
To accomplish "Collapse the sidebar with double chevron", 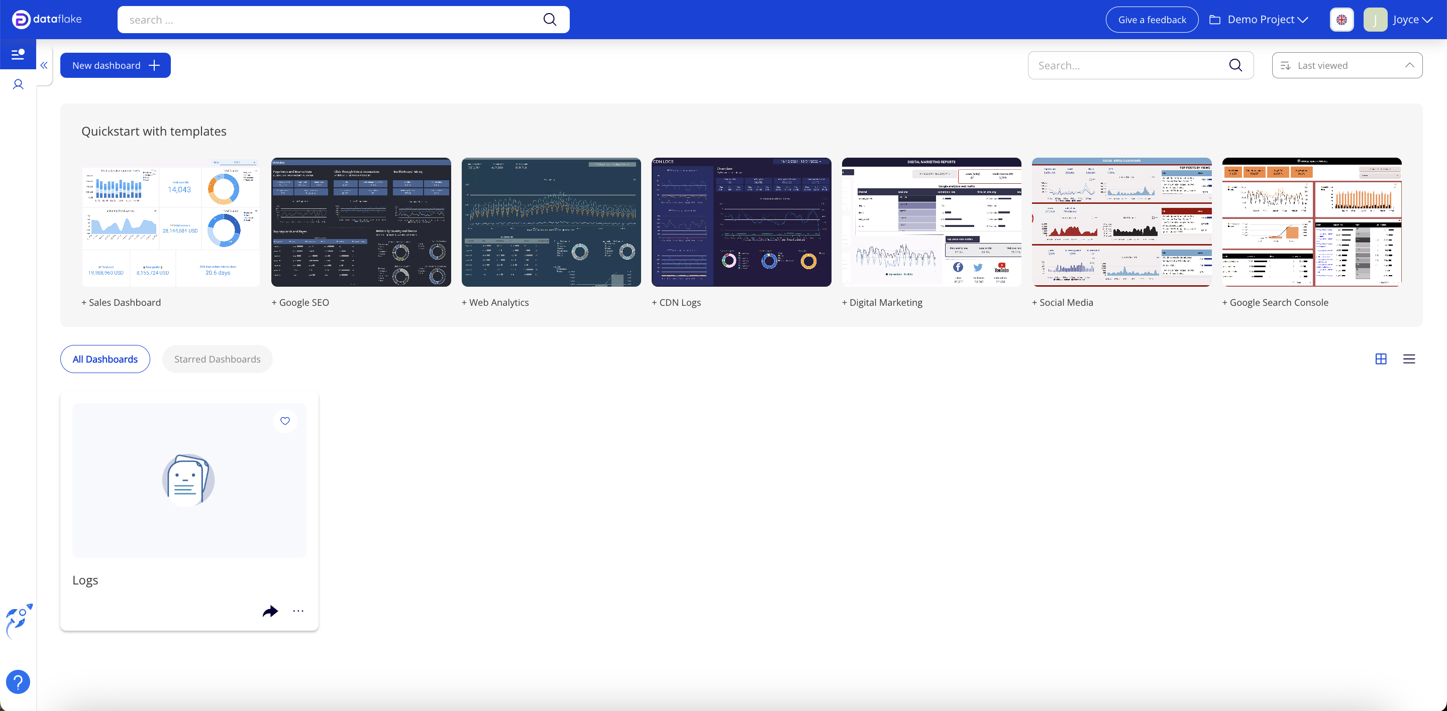I will 44,66.
